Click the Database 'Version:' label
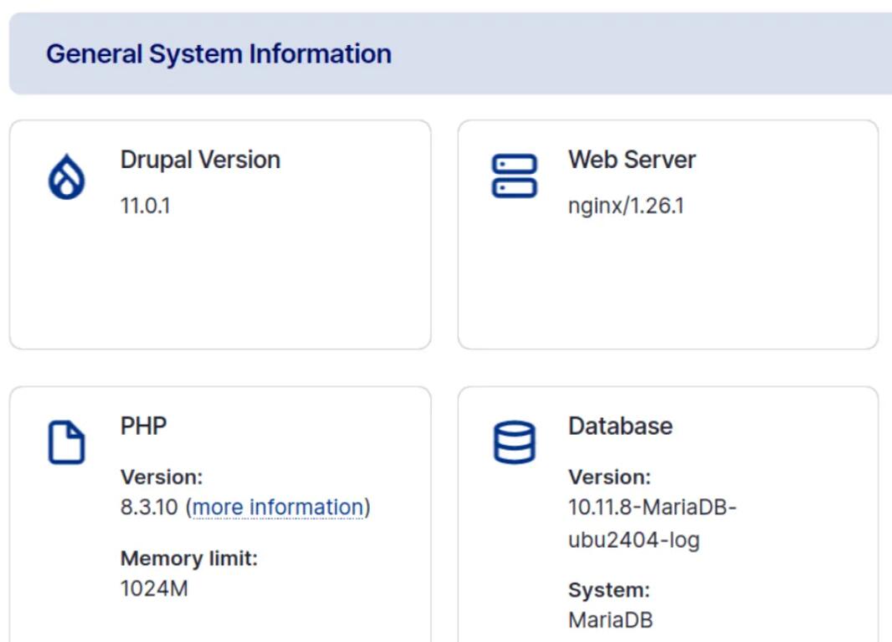The image size is (892, 642). 609,477
